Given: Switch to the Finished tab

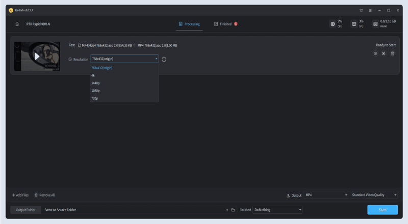Looking at the screenshot, I should click(225, 24).
